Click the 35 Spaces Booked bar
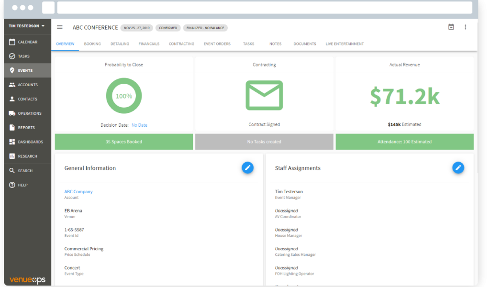490x287 pixels. pyautogui.click(x=124, y=142)
